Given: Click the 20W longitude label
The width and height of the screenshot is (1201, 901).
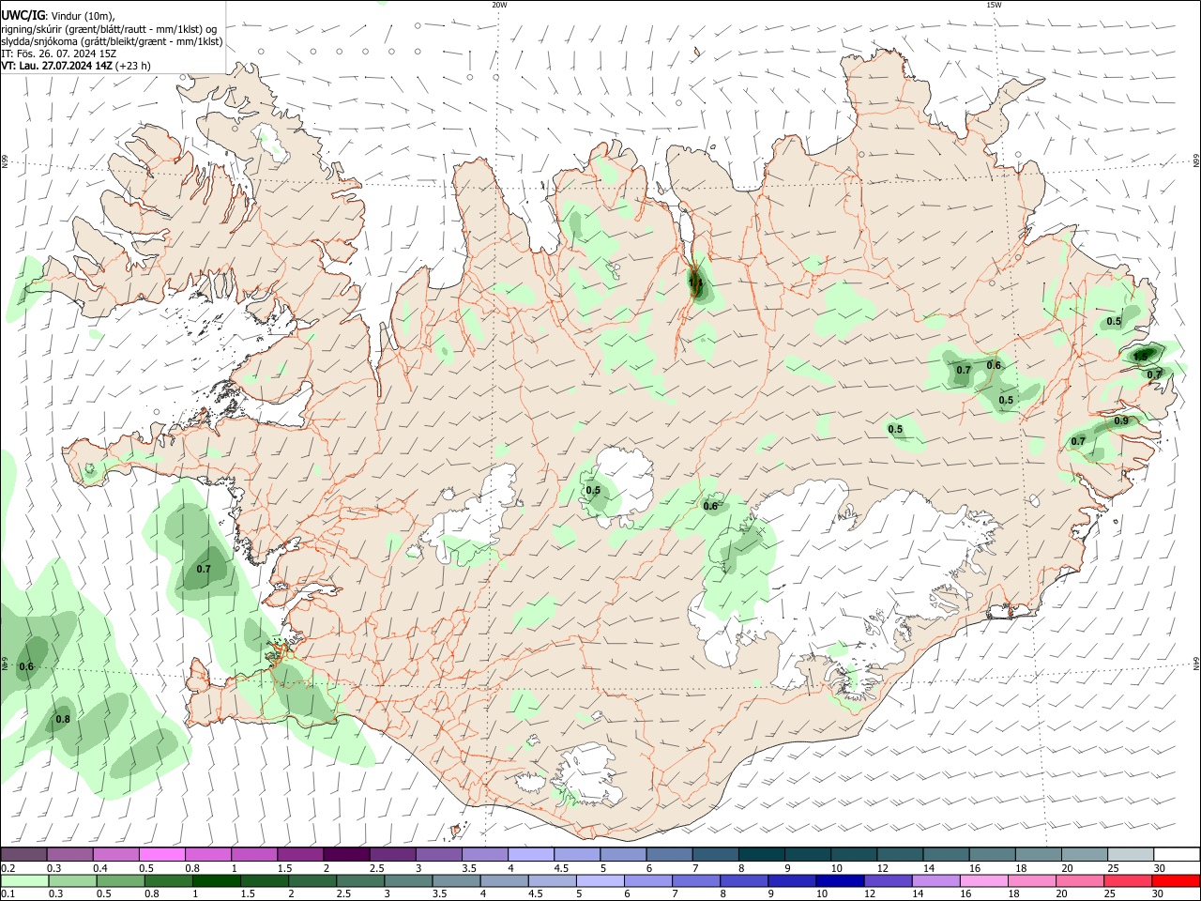Looking at the screenshot, I should [499, 5].
